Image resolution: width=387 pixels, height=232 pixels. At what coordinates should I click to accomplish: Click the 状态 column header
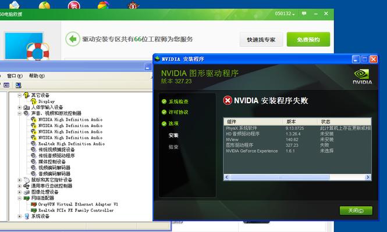coord(344,122)
